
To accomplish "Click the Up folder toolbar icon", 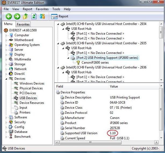I will coord(25,16).
